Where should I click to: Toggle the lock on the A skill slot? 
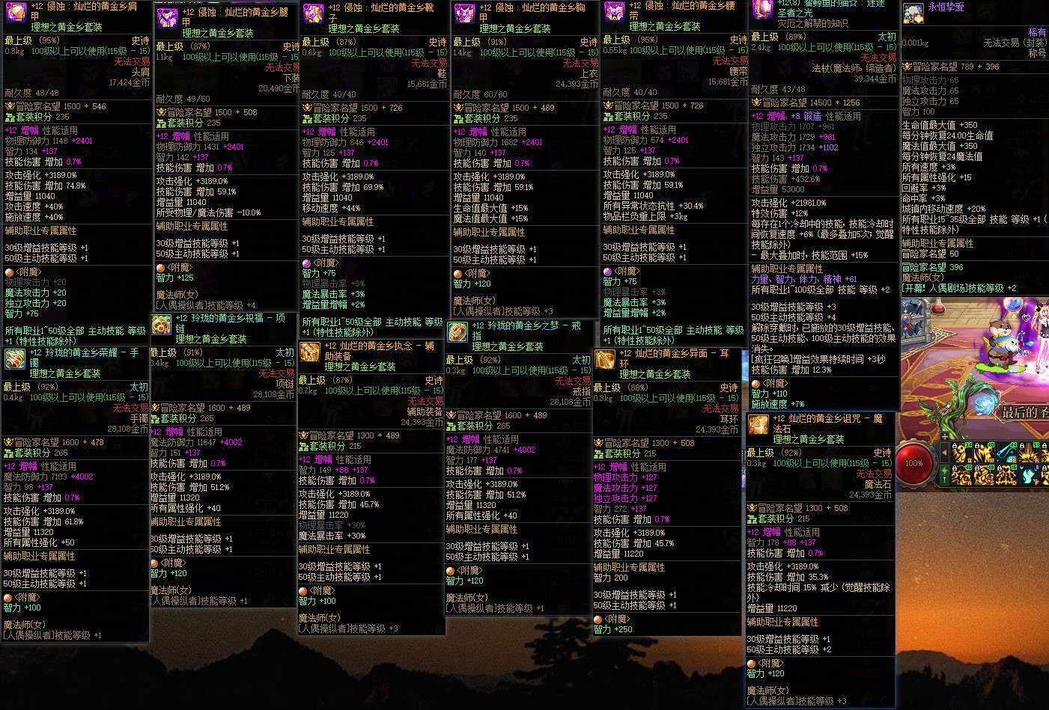954,468
